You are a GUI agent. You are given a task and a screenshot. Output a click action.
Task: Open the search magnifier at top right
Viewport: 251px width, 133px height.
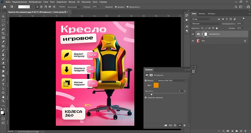coord(236,7)
